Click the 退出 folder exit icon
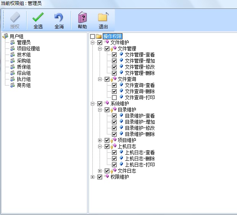Screen dimensions: 237x215 point(103,17)
